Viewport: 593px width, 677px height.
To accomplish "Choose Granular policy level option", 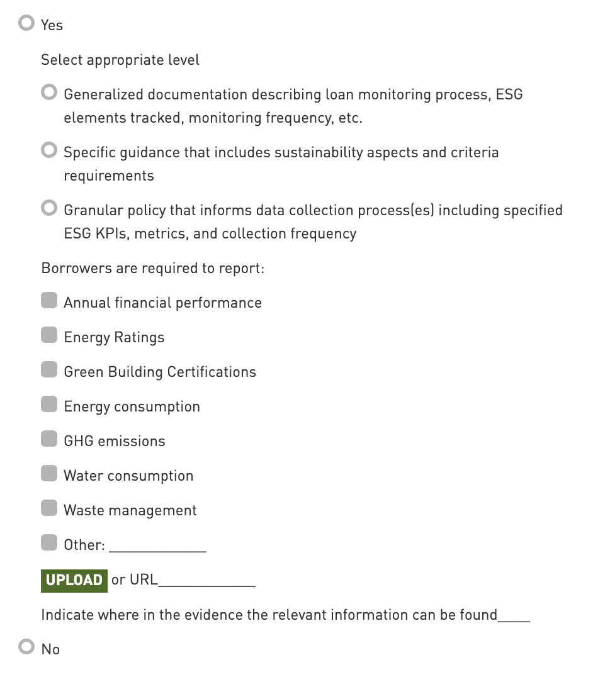I will click(49, 208).
